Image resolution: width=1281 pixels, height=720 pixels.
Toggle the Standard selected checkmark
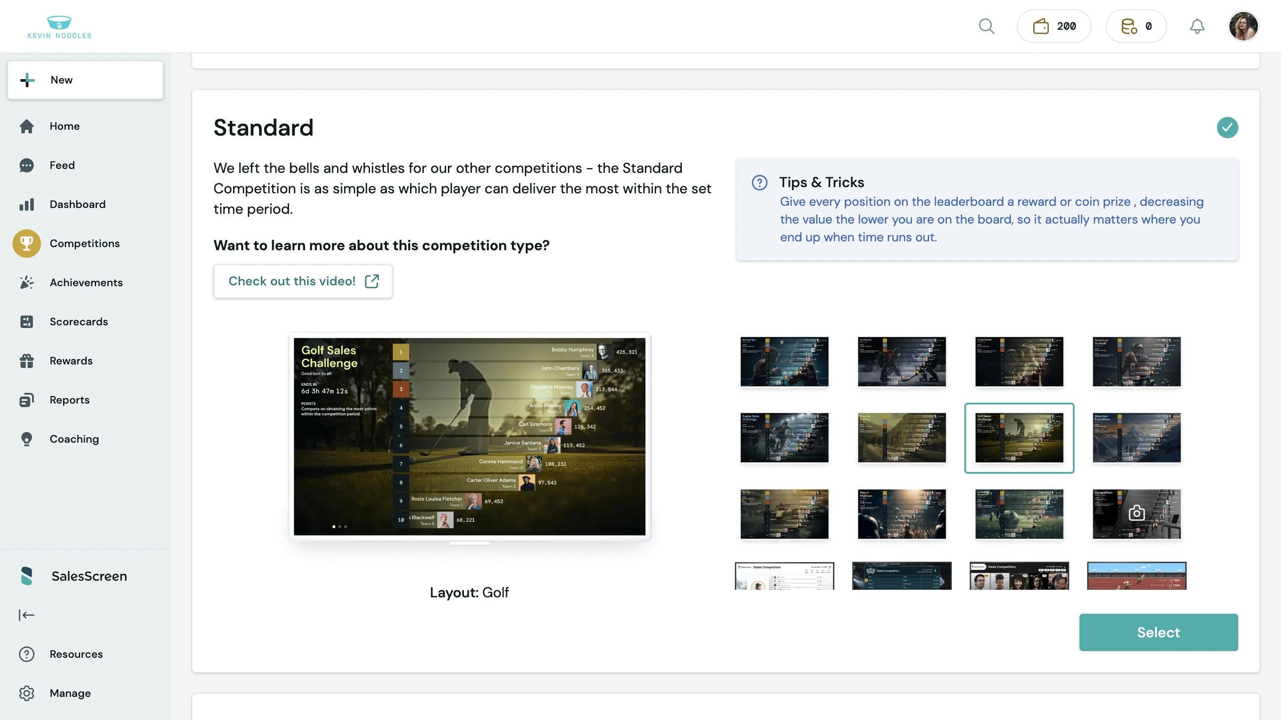1227,128
